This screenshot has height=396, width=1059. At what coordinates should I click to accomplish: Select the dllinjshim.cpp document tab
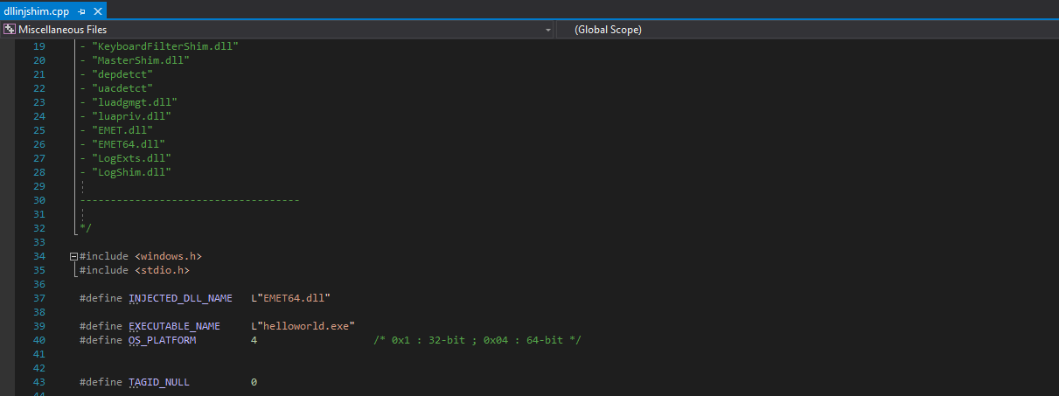click(x=35, y=12)
